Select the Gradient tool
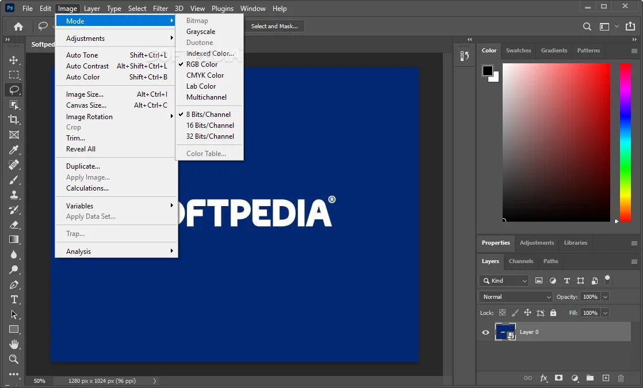This screenshot has height=388, width=643. tap(14, 239)
